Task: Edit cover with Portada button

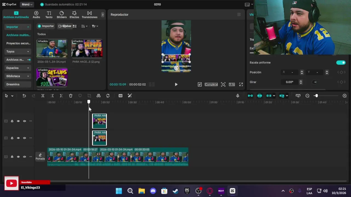Action: [40, 157]
